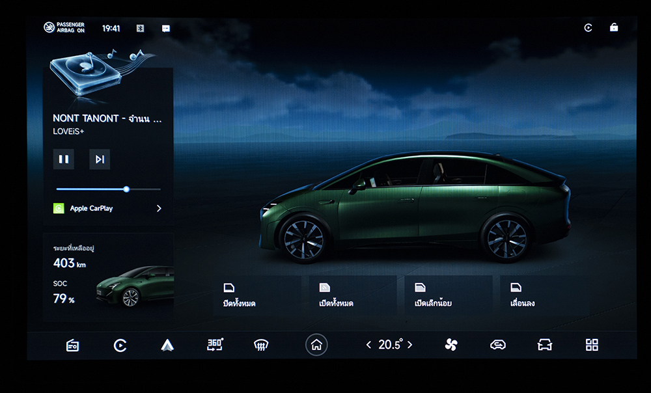Open the 360° camera view

point(215,345)
